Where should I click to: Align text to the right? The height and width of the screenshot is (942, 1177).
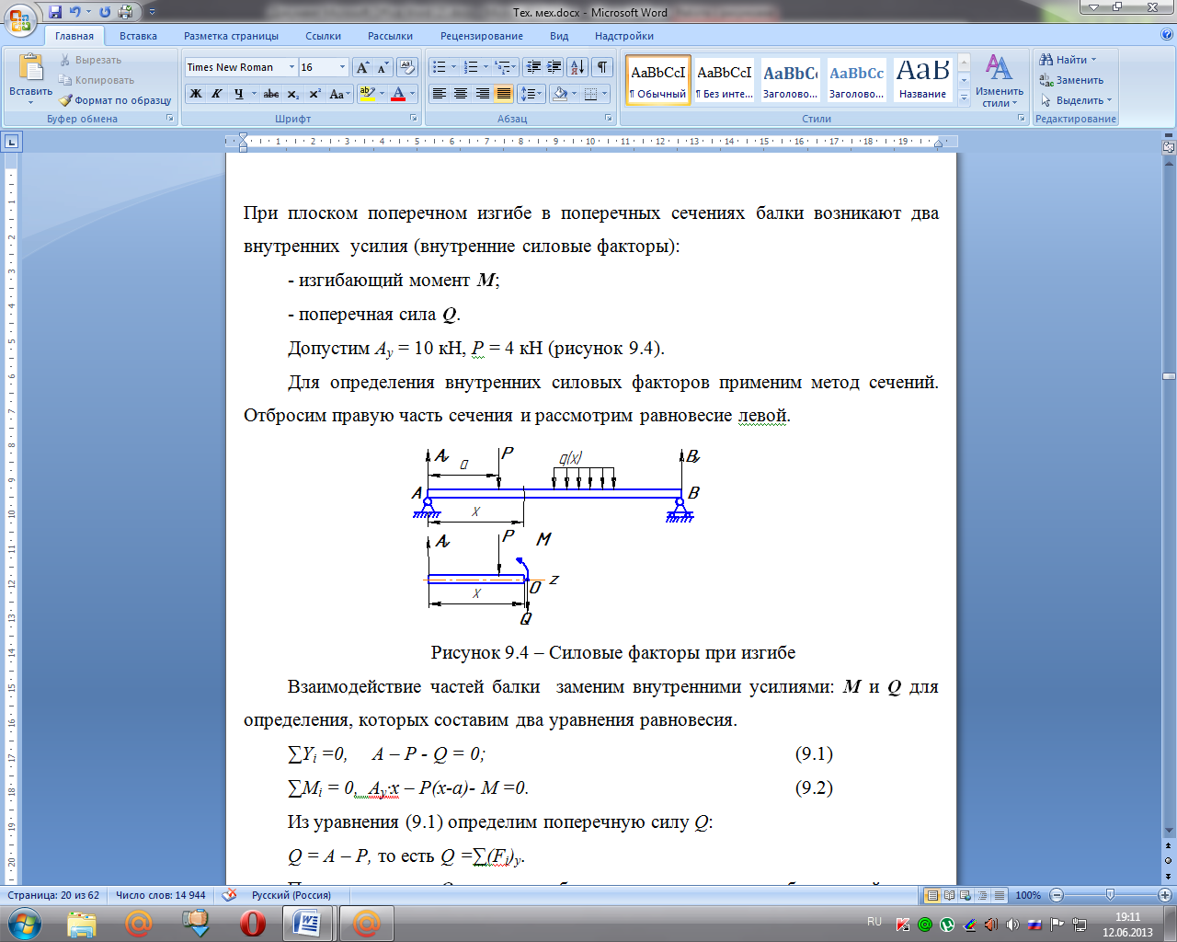click(x=482, y=94)
